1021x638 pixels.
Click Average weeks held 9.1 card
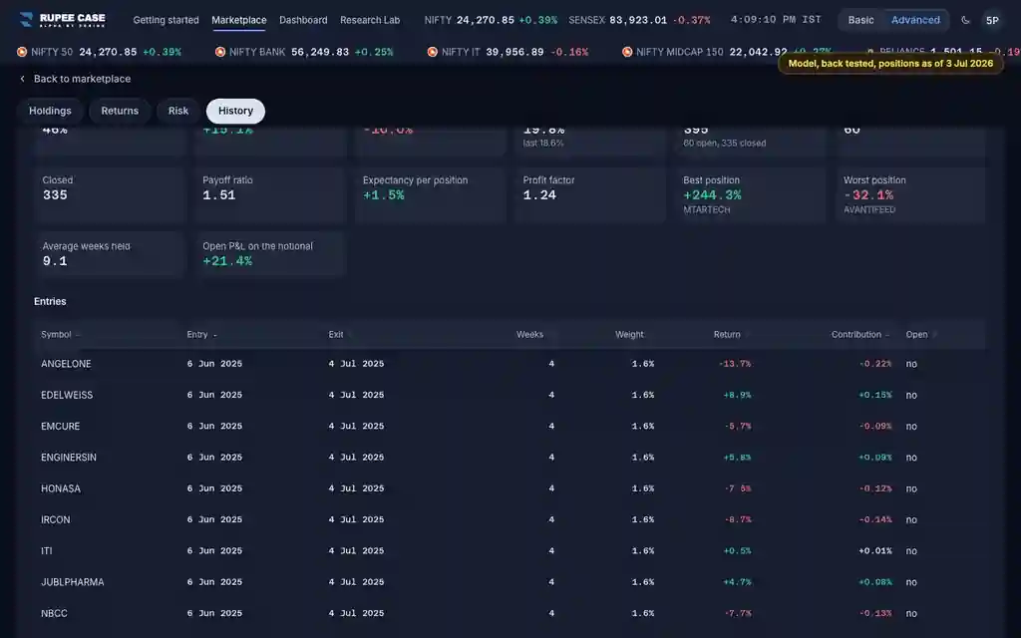[x=110, y=254]
